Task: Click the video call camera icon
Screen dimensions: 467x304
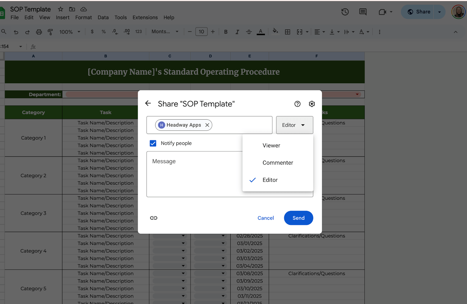Action: coord(382,12)
